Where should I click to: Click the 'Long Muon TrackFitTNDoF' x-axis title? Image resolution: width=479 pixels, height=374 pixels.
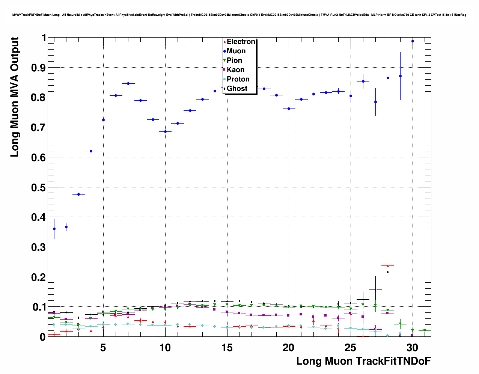(363, 361)
